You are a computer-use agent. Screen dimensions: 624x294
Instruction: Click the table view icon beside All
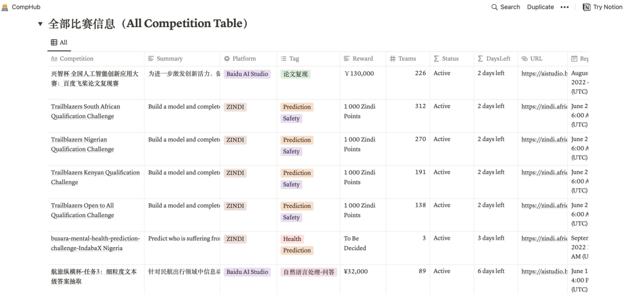pyautogui.click(x=54, y=42)
